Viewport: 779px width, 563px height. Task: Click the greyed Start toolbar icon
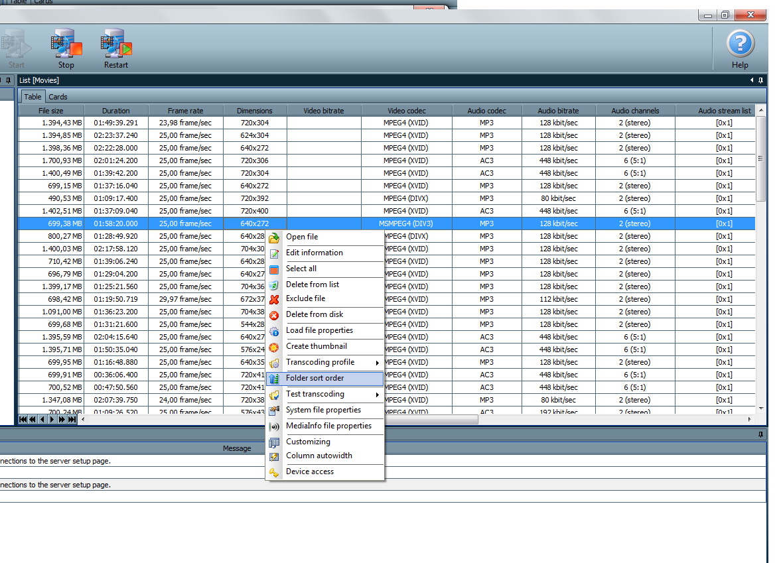(x=16, y=44)
